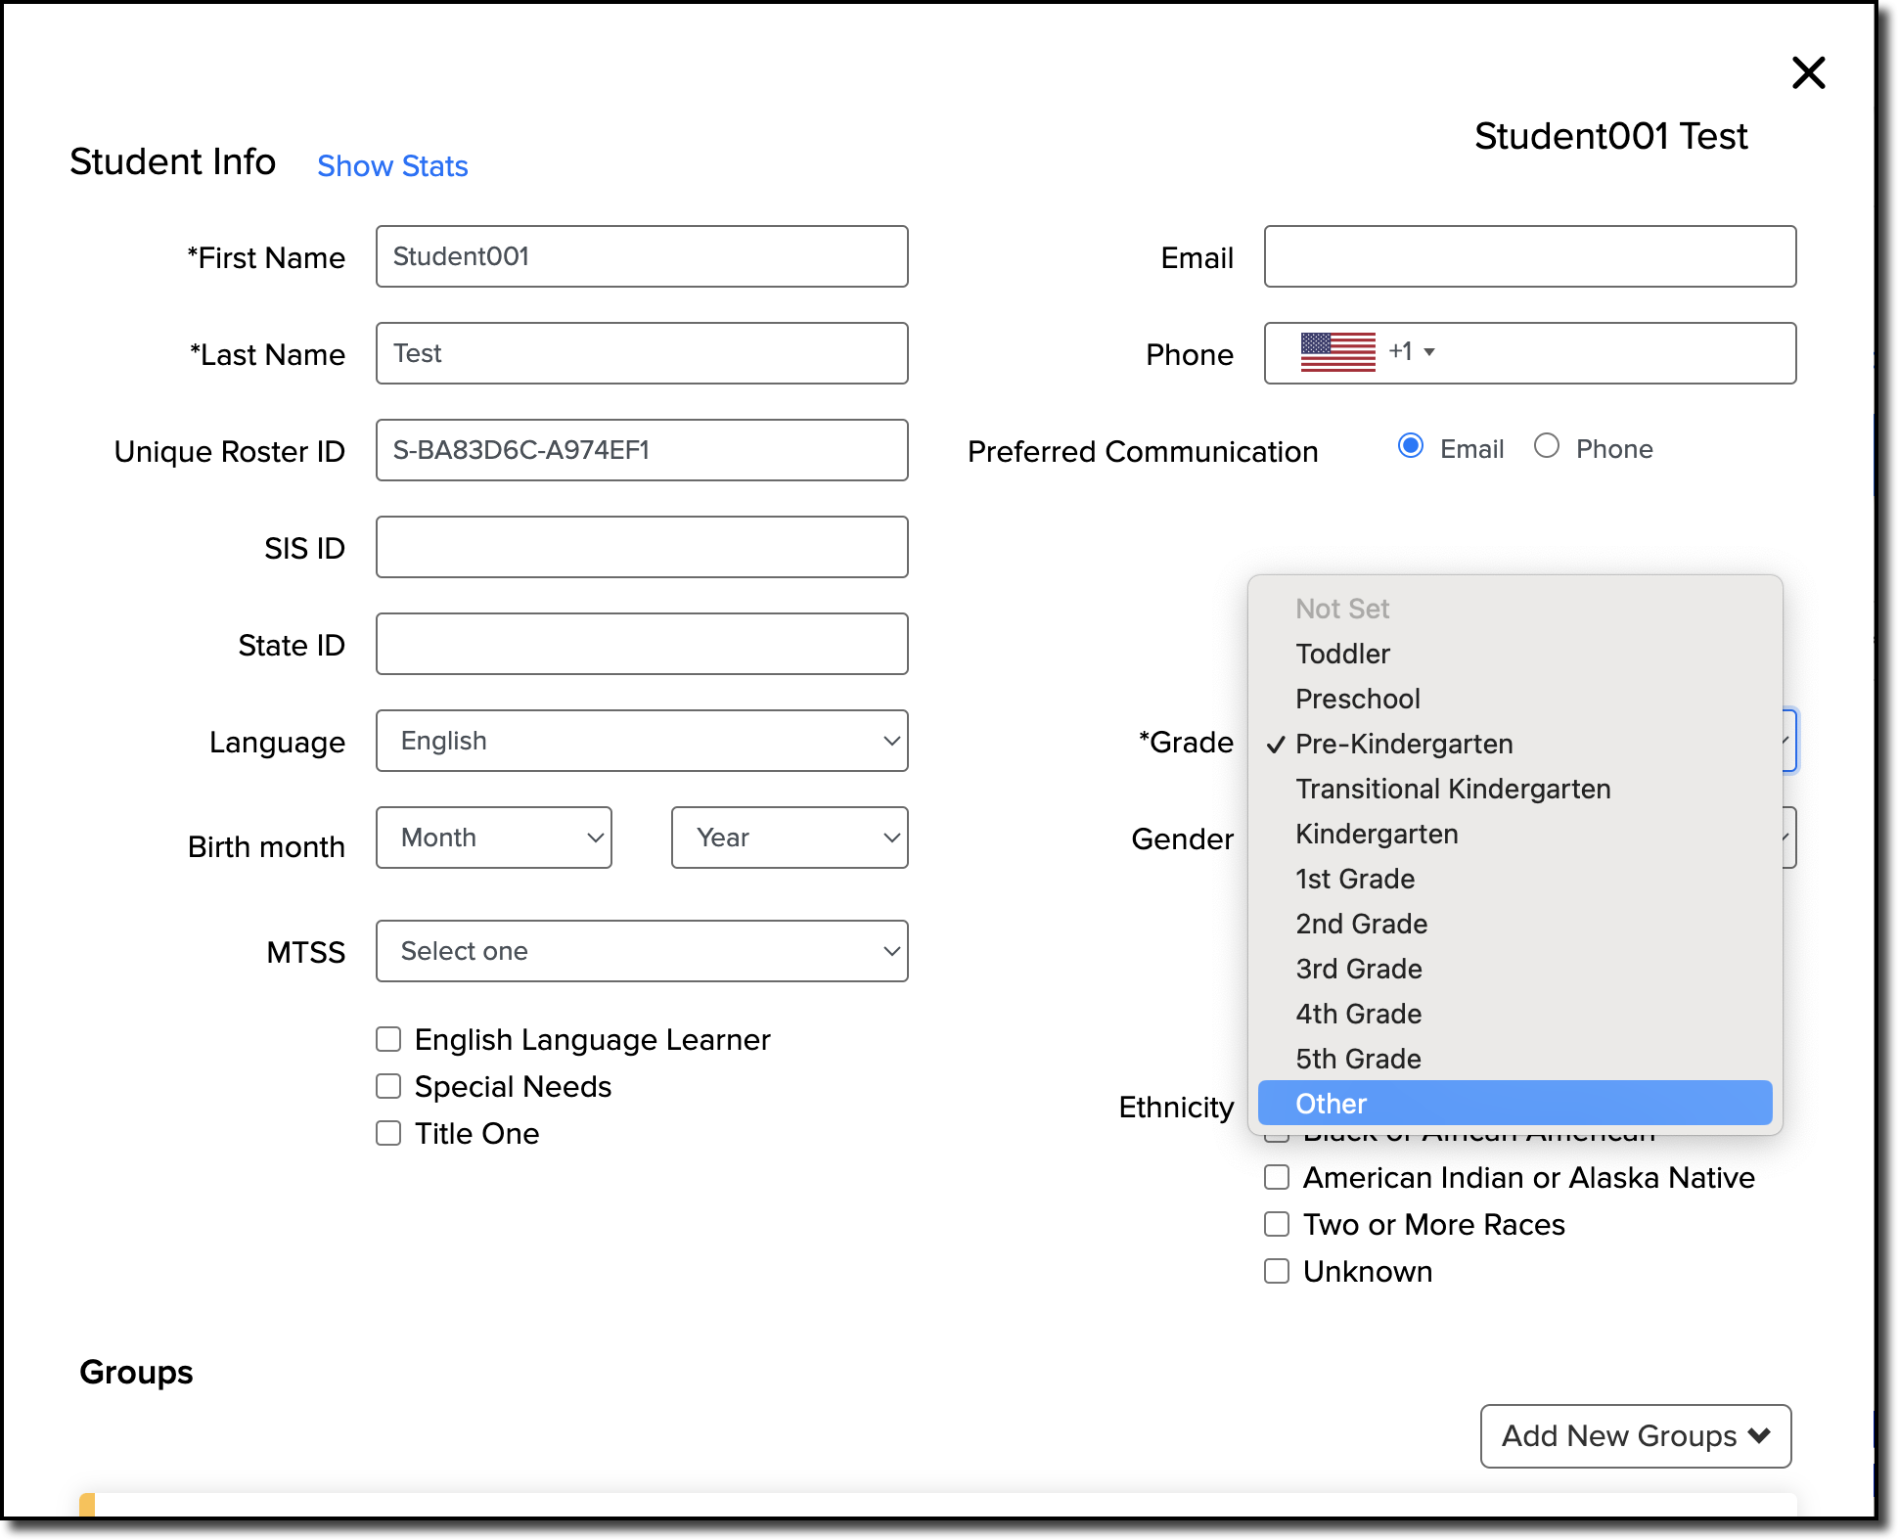The image size is (1898, 1540).
Task: Expand the +1 country code arrow
Action: pyautogui.click(x=1428, y=352)
